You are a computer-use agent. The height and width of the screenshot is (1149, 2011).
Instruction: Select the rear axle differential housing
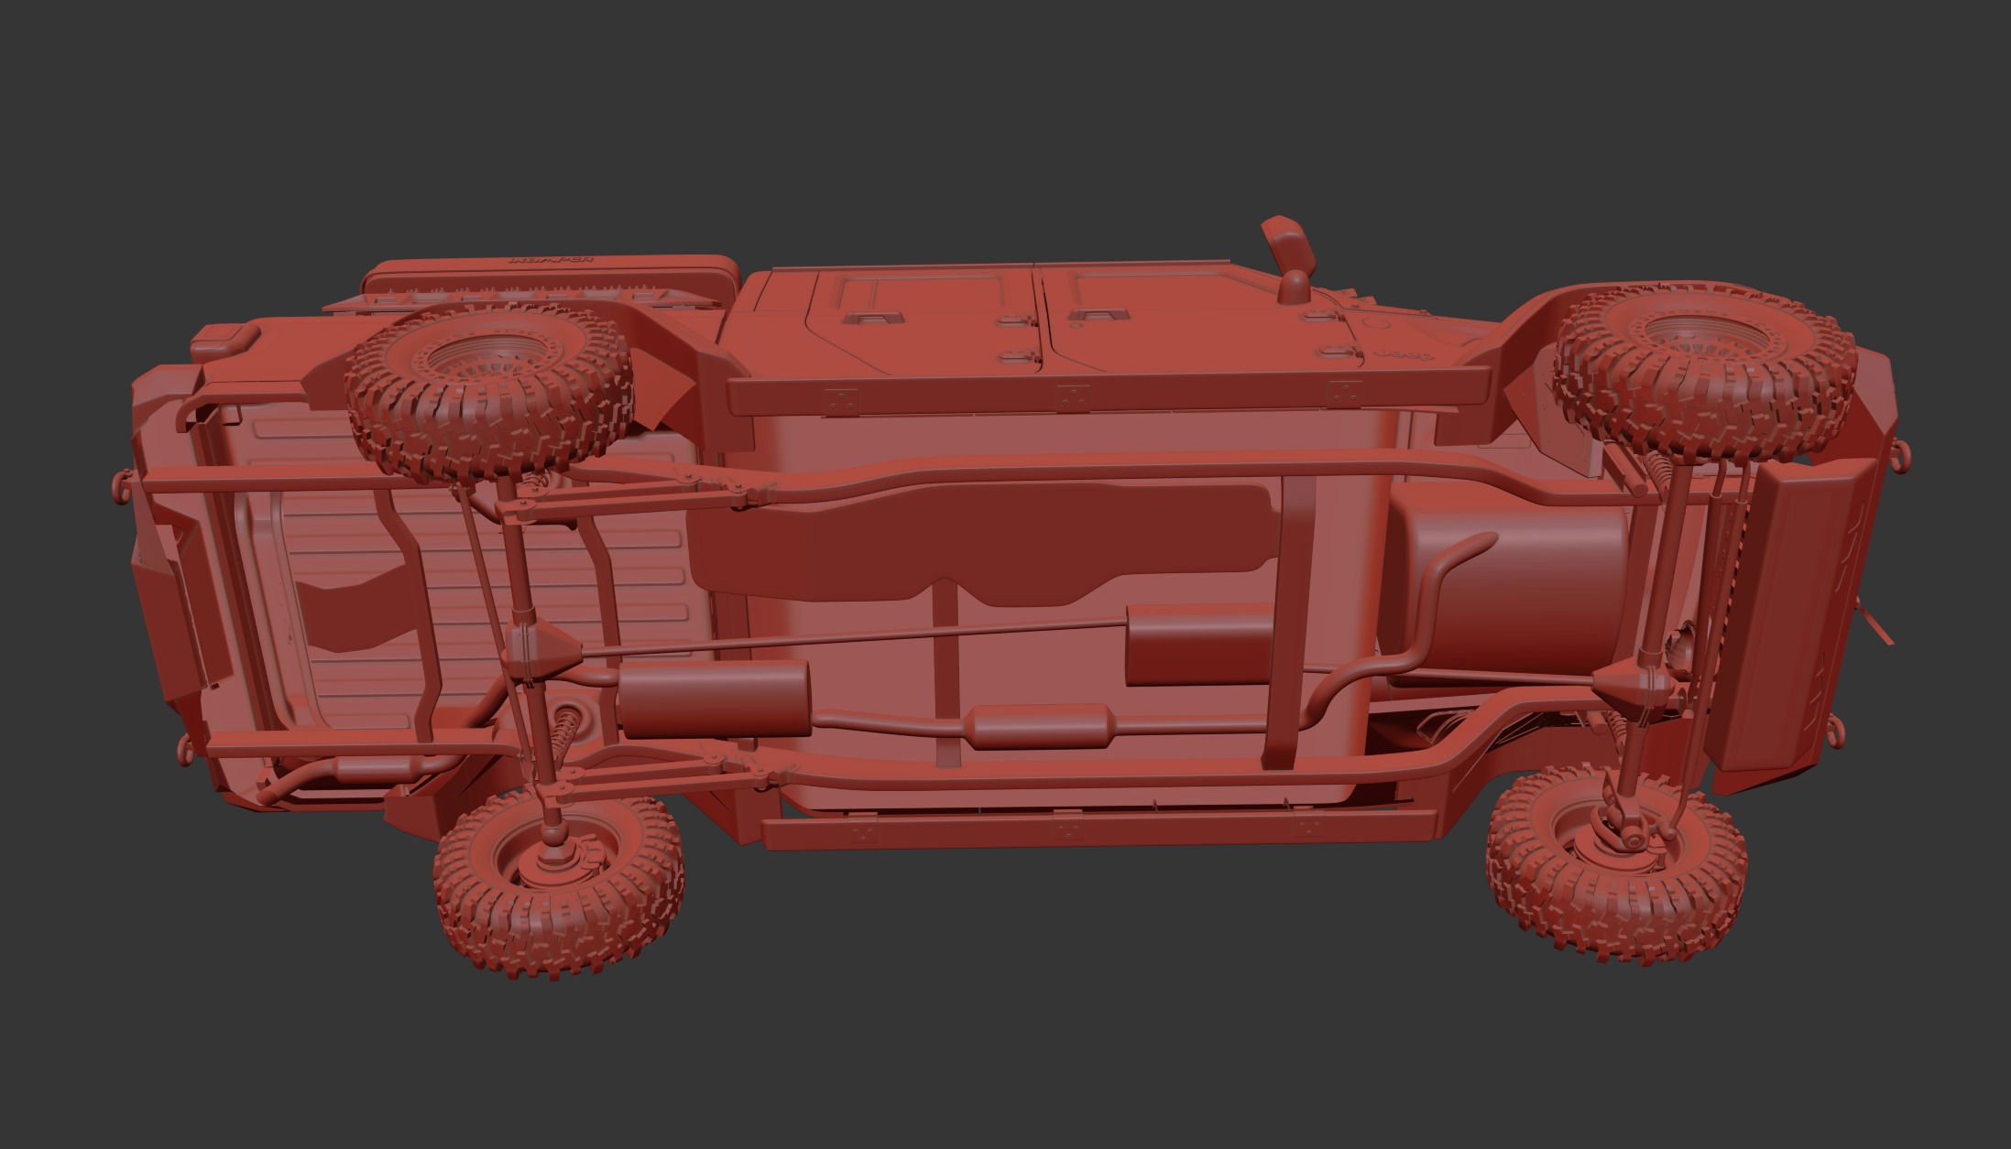[542, 650]
